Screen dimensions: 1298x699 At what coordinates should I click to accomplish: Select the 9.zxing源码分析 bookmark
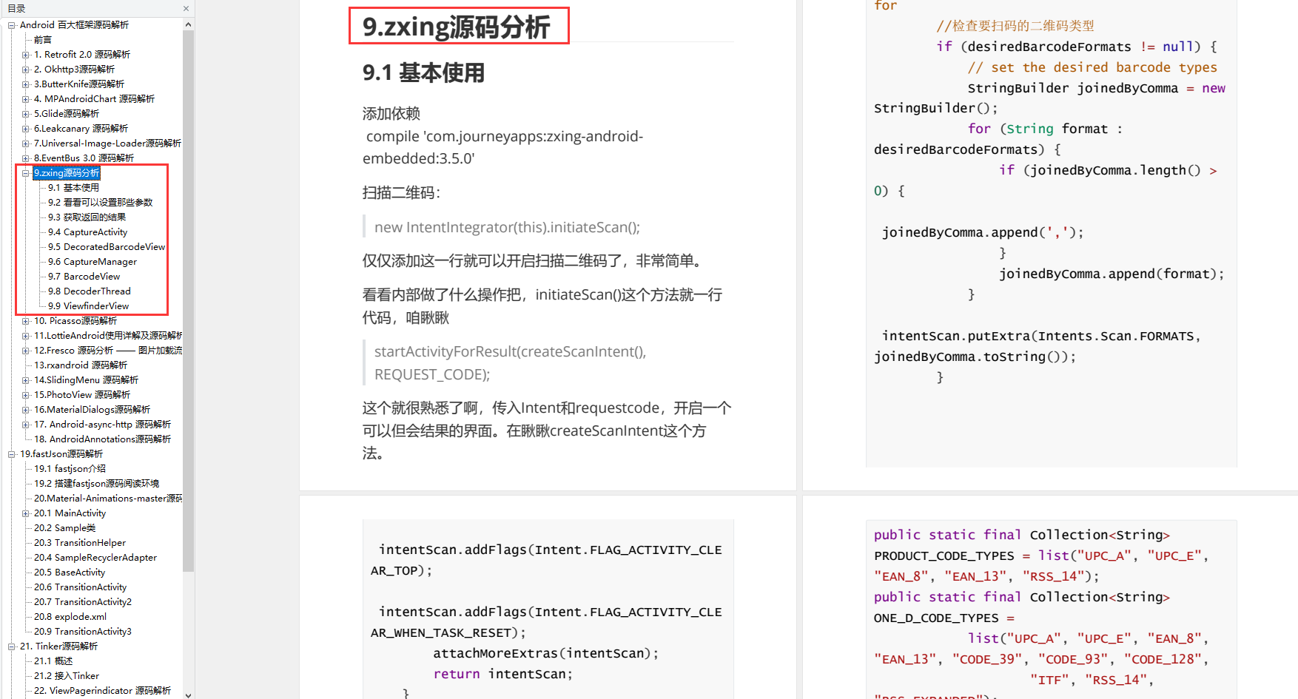[x=67, y=173]
